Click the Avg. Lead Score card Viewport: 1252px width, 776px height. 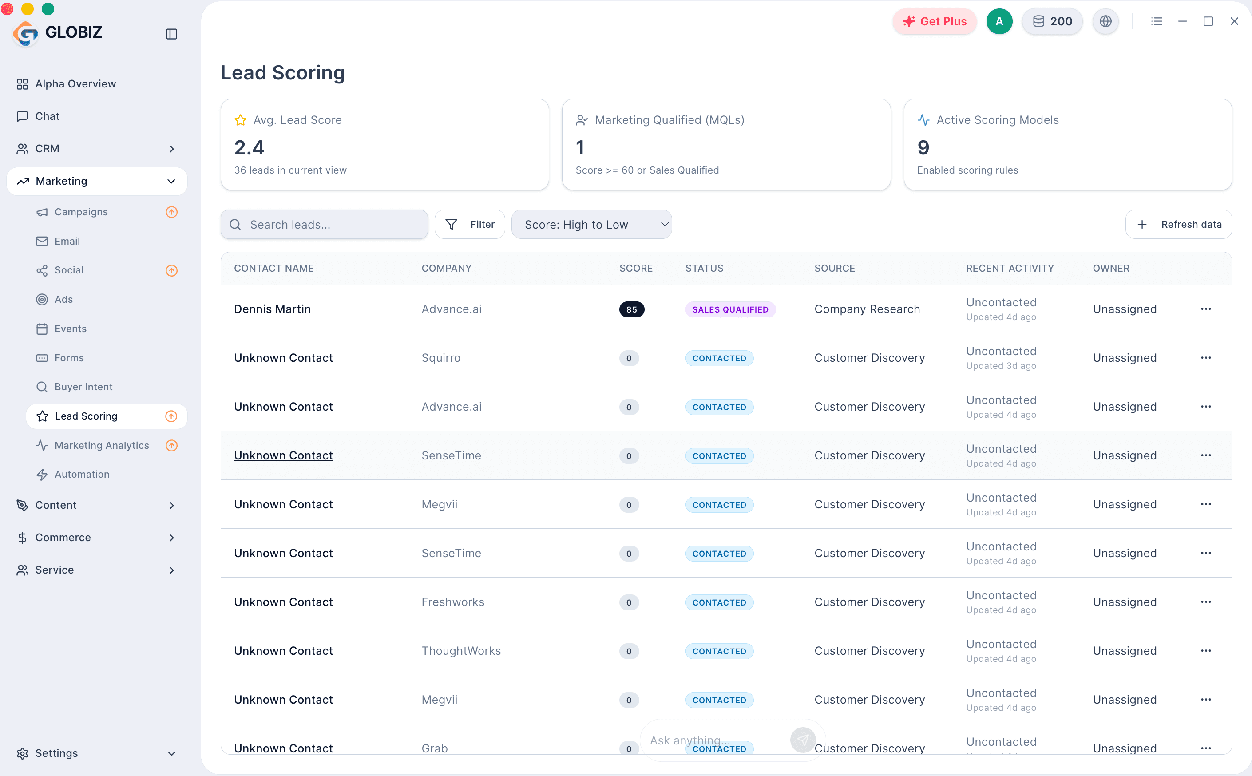[x=385, y=145]
